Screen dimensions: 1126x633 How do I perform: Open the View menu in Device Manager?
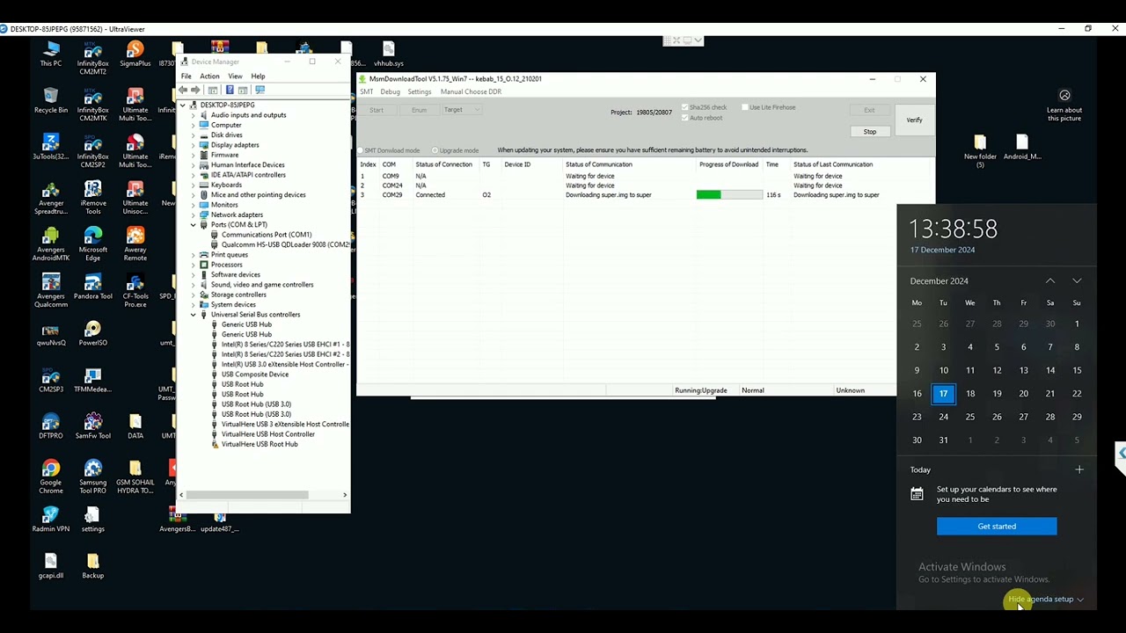235,76
